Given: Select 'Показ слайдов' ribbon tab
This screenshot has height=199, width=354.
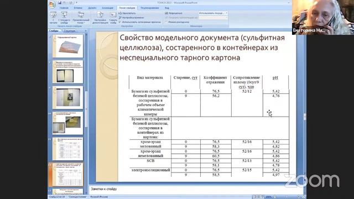Looking at the screenshot, I should (127, 8).
